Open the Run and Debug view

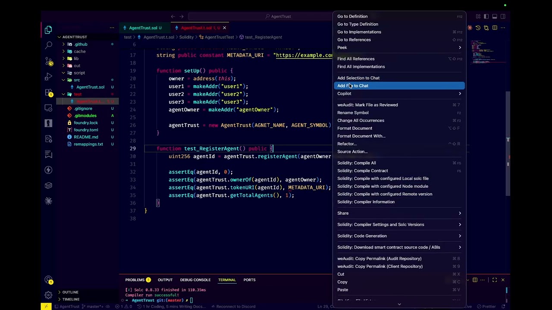point(48,77)
